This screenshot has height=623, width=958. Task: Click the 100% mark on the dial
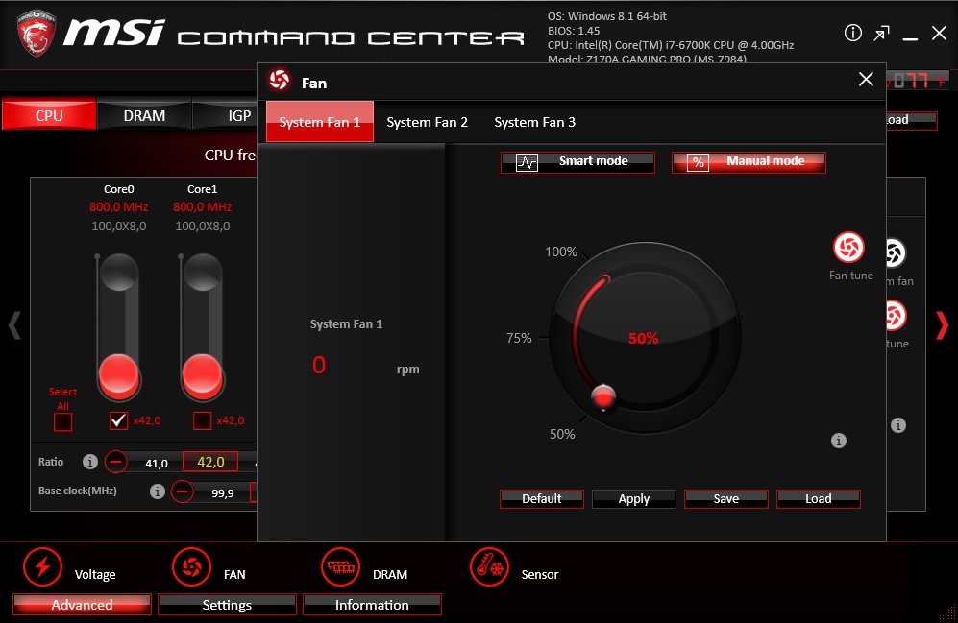pos(561,252)
